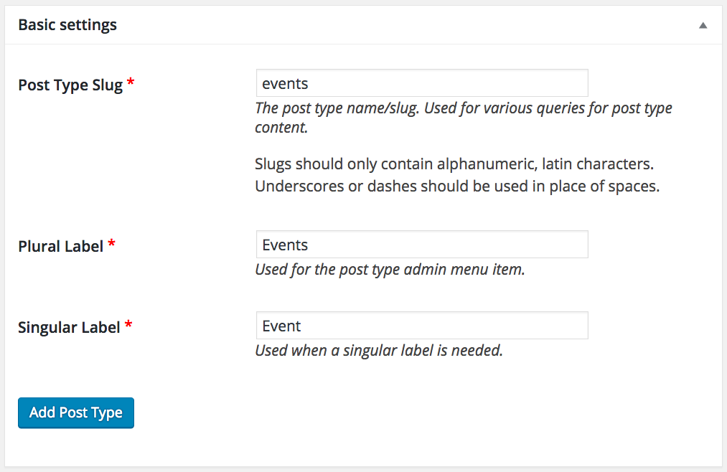Click the Basic settings panel title
Image resolution: width=727 pixels, height=472 pixels.
pos(67,25)
